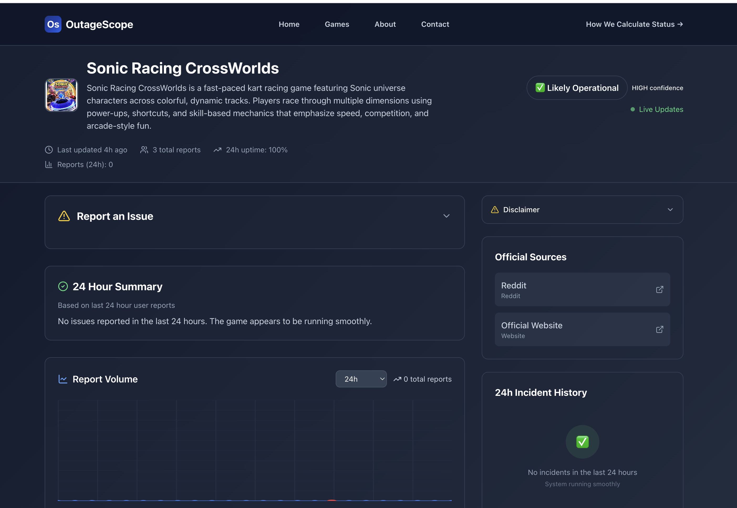Click the green checkmark icon beside 24 Hour Summary

63,287
